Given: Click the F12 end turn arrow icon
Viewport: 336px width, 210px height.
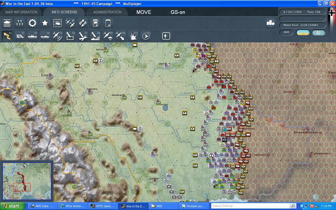Looking at the screenshot, I should click(x=146, y=36).
